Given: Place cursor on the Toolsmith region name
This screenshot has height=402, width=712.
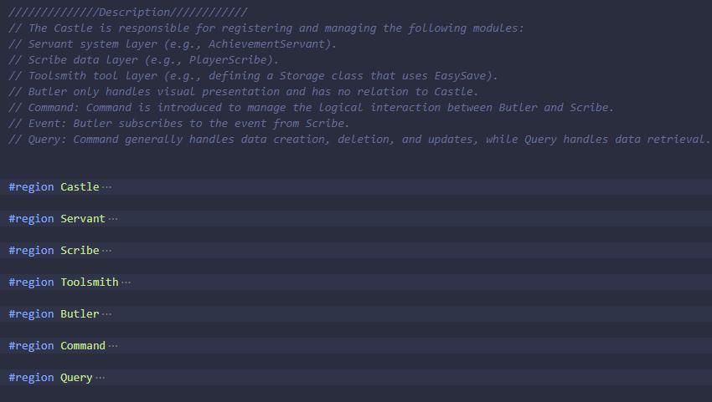Looking at the screenshot, I should pos(90,282).
